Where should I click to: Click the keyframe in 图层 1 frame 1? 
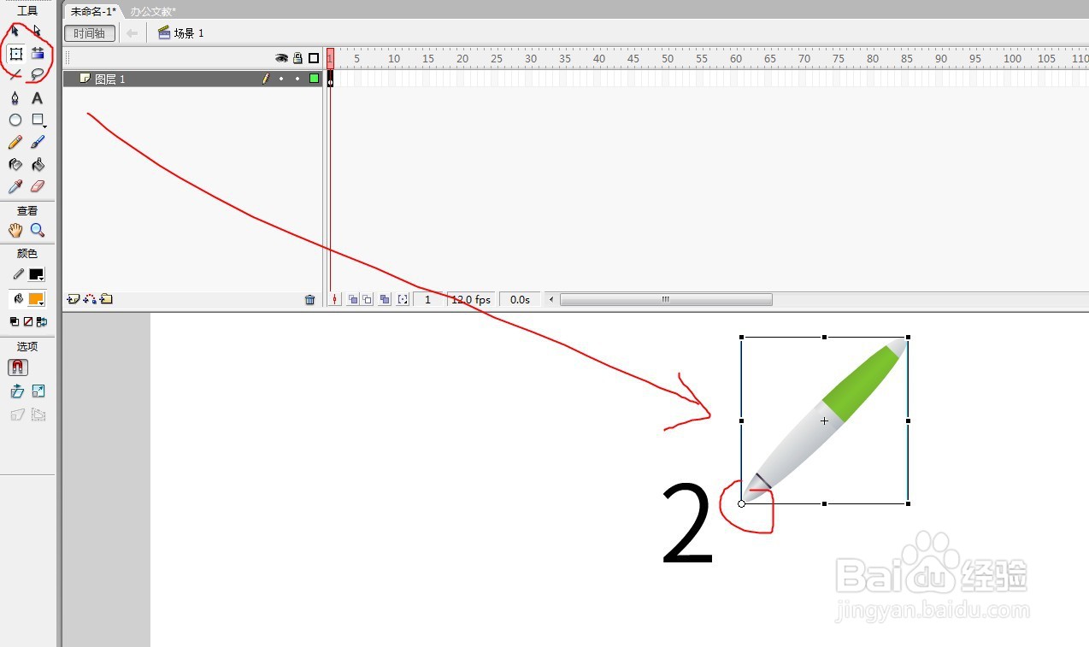[330, 79]
